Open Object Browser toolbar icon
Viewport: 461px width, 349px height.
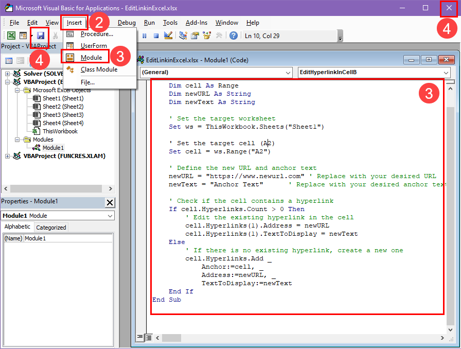point(207,36)
